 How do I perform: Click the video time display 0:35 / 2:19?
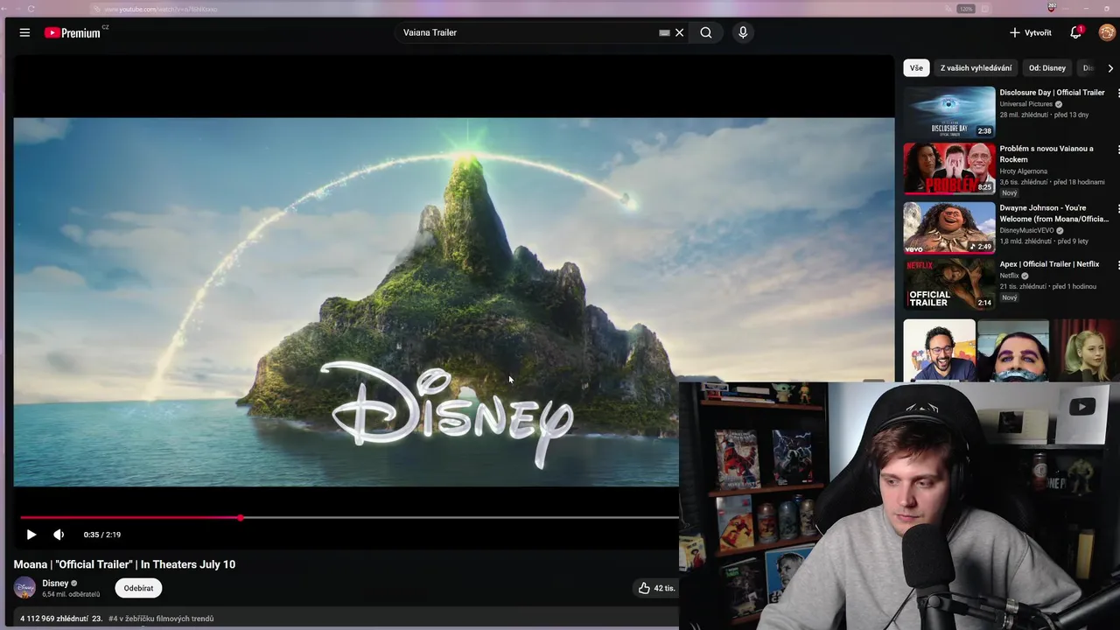click(x=102, y=535)
